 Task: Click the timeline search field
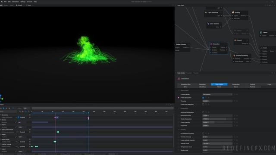(x=9, y=112)
